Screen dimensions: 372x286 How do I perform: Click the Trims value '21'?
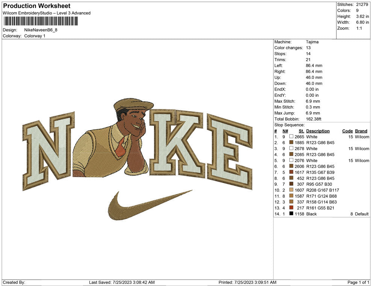coord(308,59)
